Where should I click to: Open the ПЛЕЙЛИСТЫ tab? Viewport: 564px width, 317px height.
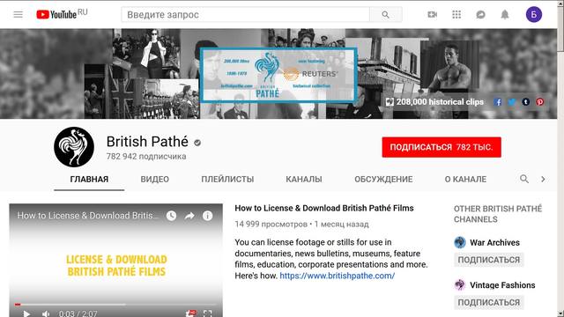click(227, 180)
